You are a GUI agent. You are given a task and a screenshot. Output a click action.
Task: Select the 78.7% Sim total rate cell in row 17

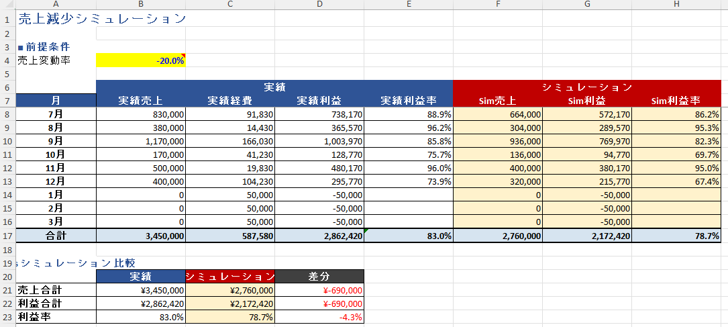point(676,236)
